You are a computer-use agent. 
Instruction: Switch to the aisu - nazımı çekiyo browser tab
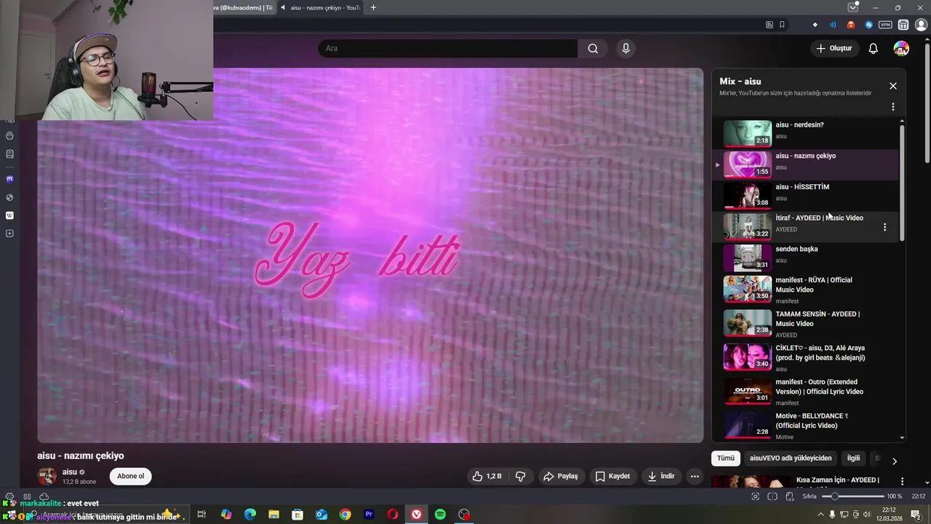[320, 7]
